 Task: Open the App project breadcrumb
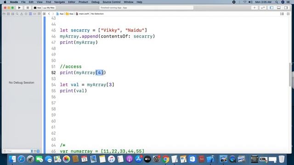(60, 14)
